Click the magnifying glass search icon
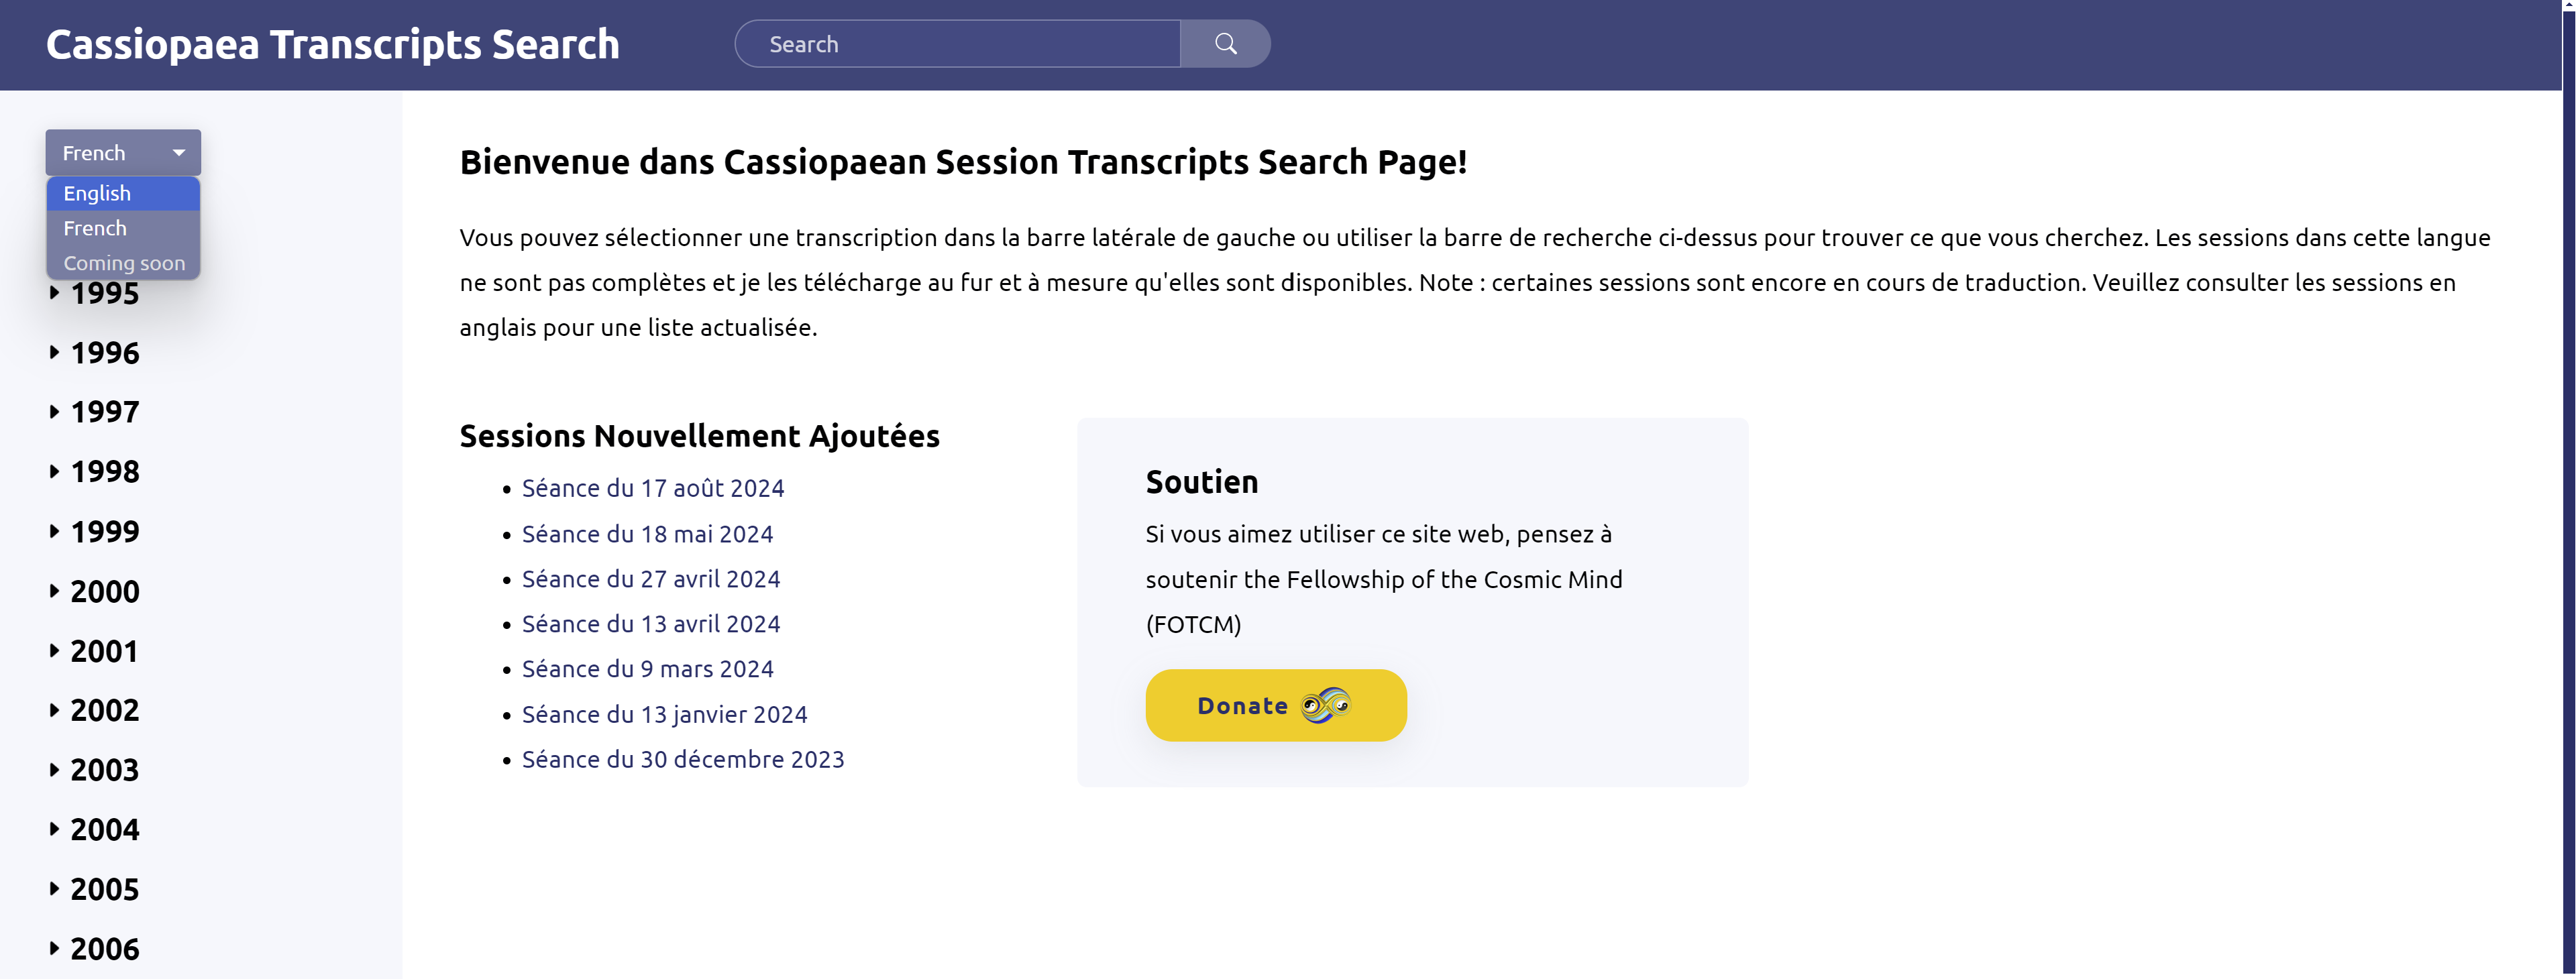This screenshot has width=2576, height=979. (x=1225, y=44)
